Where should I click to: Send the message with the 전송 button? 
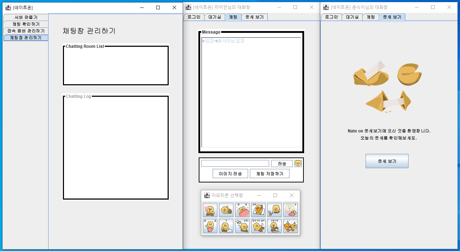(282, 164)
